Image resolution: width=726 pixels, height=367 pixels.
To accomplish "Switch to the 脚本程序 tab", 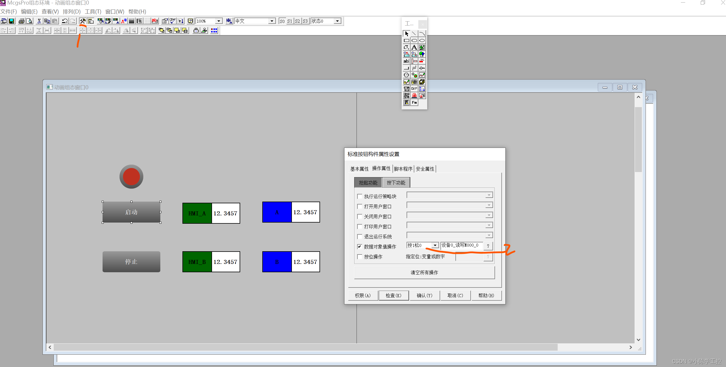I will [x=403, y=169].
